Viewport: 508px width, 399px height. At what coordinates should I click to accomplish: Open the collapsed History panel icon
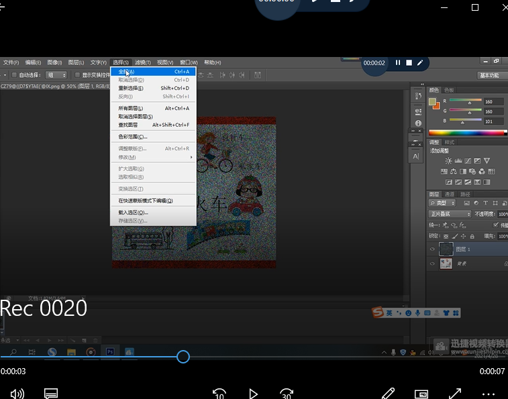[418, 95]
